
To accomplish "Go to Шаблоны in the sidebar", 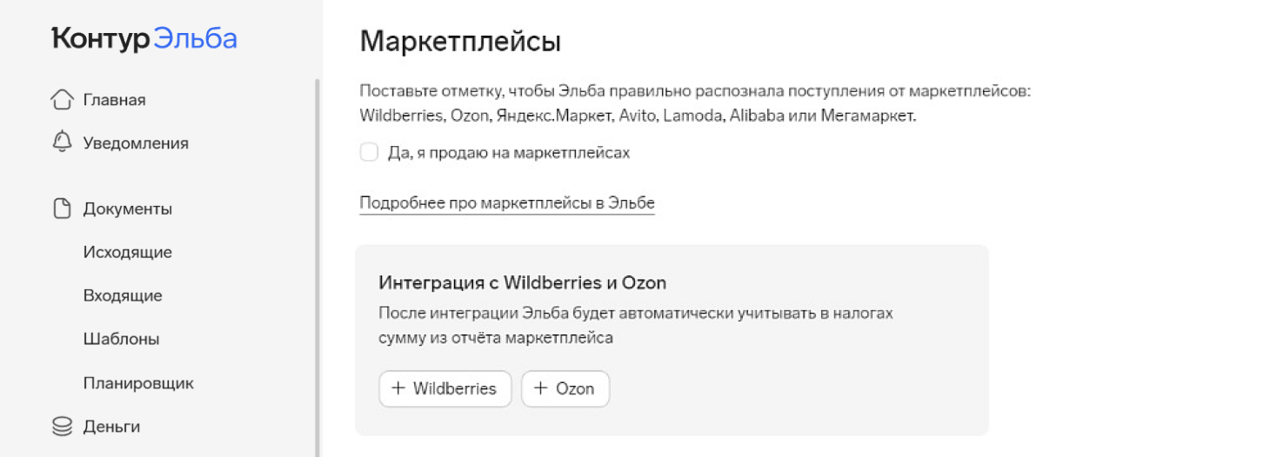I will pyautogui.click(x=122, y=340).
